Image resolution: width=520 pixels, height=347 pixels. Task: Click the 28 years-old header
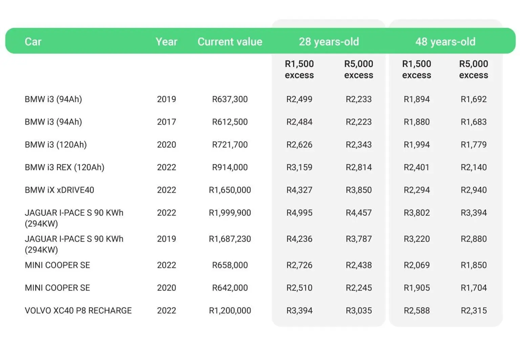point(328,42)
